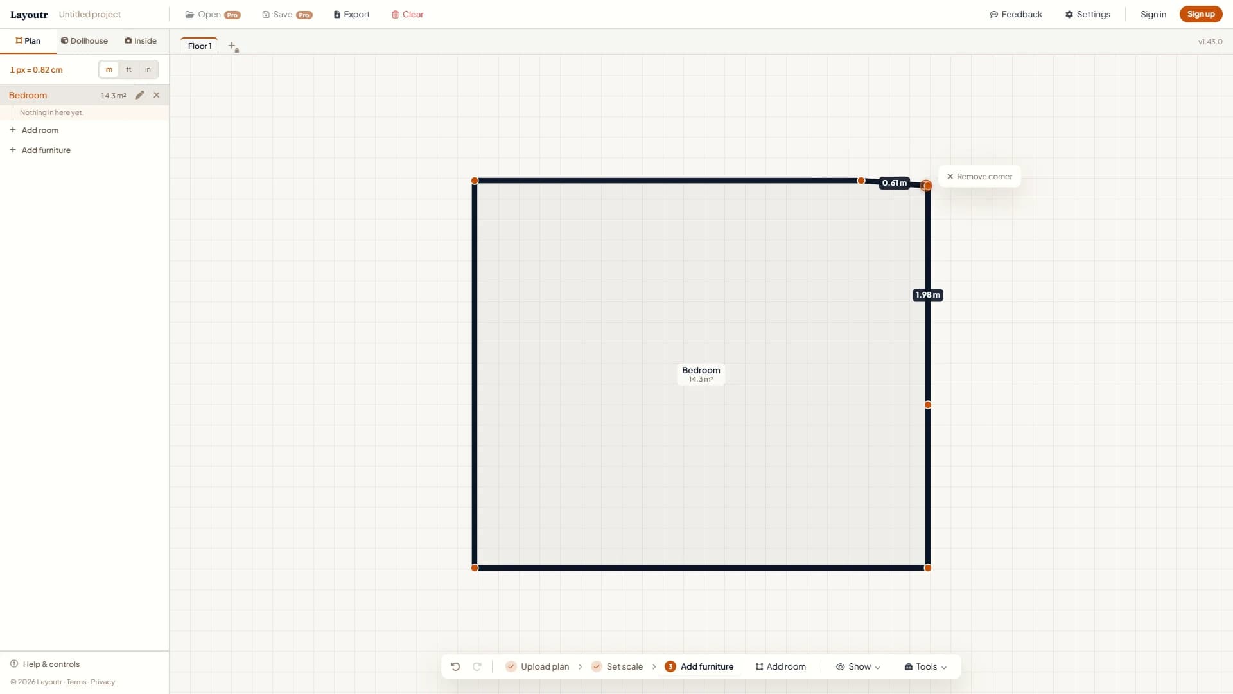
Task: Open the Terms link
Action: 76,682
